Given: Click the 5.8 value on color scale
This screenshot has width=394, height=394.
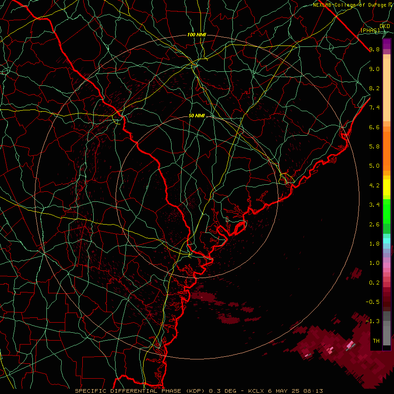Looking at the screenshot, I should (374, 147).
